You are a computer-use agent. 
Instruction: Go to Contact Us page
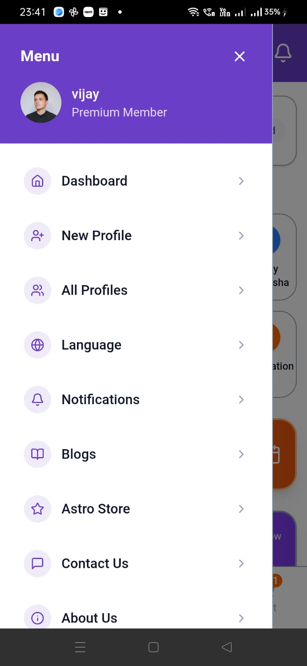click(95, 563)
